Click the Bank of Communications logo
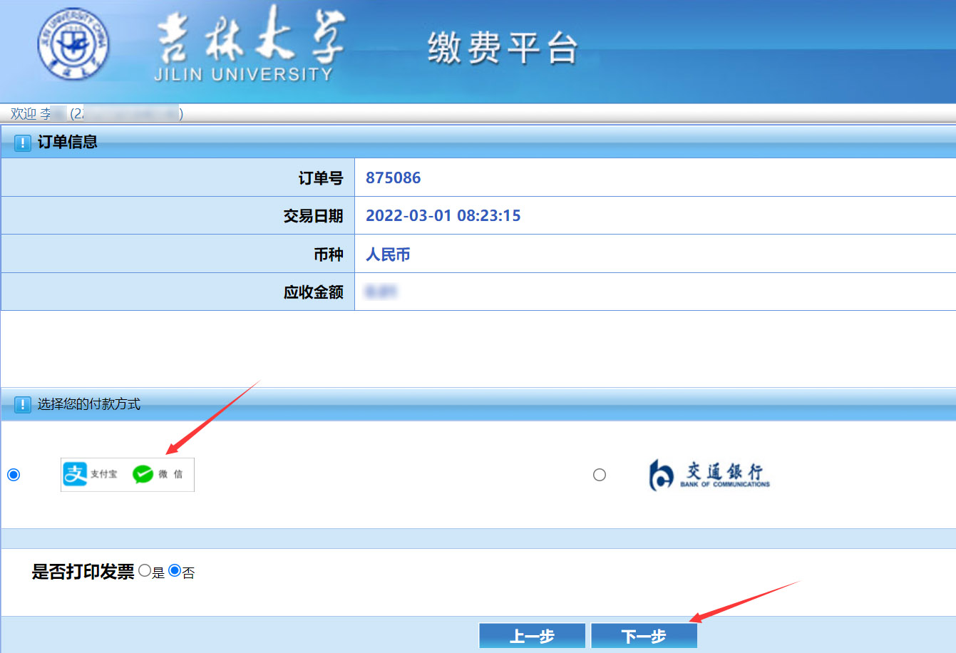 709,475
